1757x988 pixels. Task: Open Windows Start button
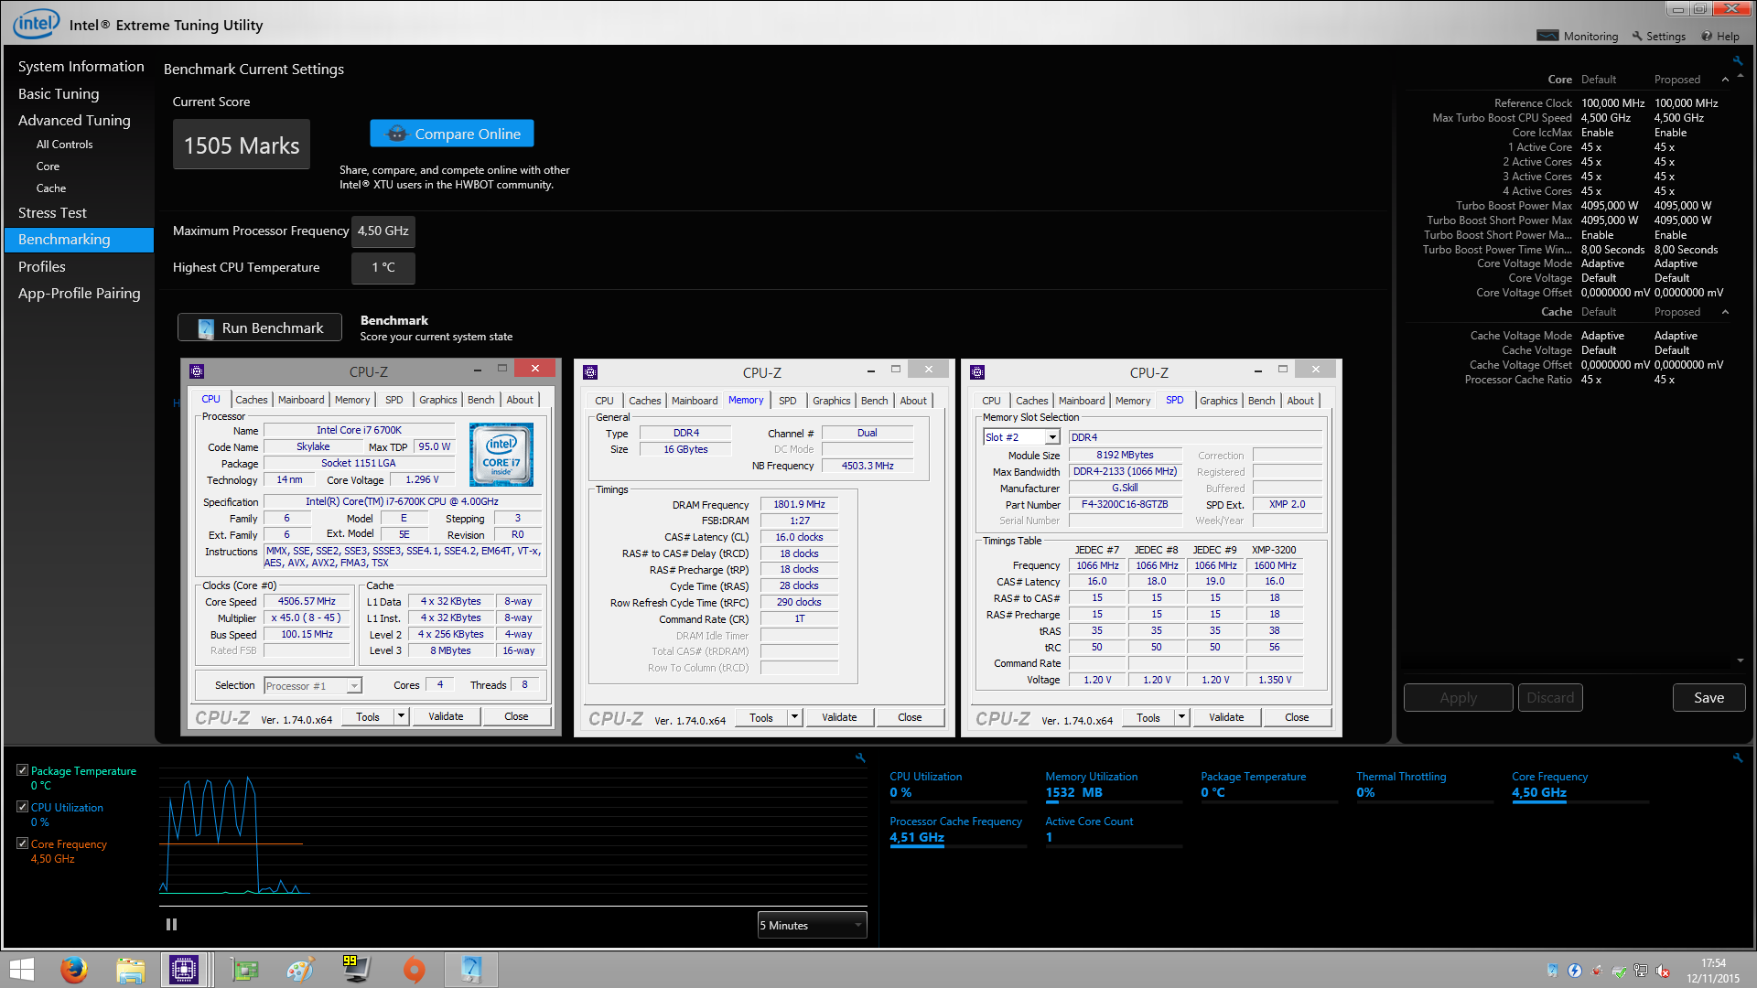pos(21,970)
